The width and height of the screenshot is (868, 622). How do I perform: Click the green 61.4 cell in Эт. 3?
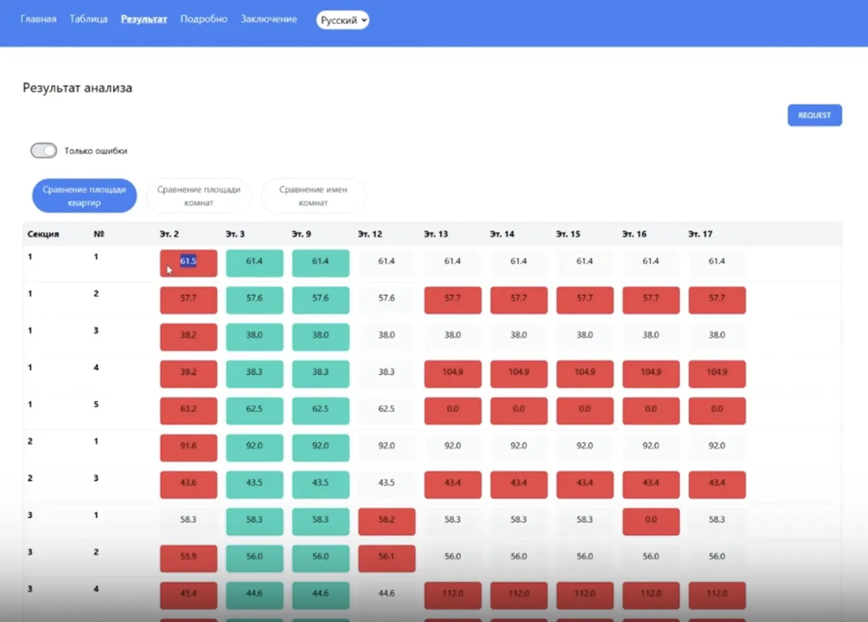(x=254, y=263)
